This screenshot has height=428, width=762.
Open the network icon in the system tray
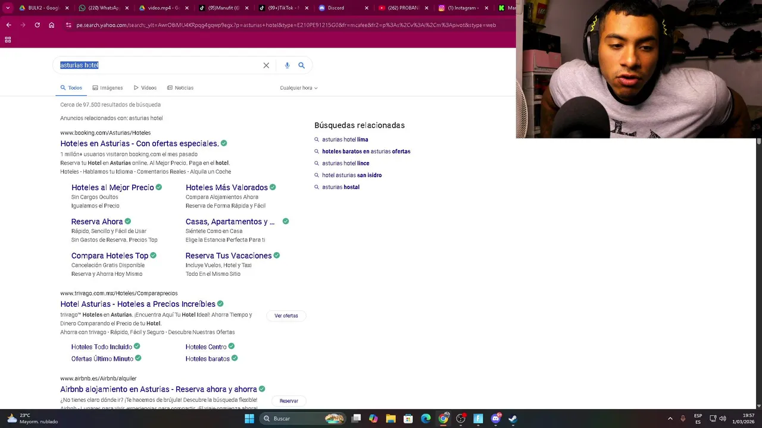(x=713, y=418)
